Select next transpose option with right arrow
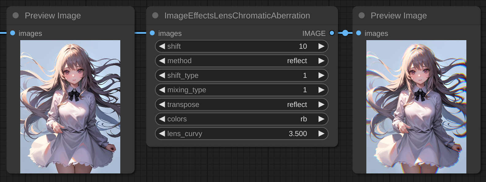The height and width of the screenshot is (182, 486). (x=321, y=104)
